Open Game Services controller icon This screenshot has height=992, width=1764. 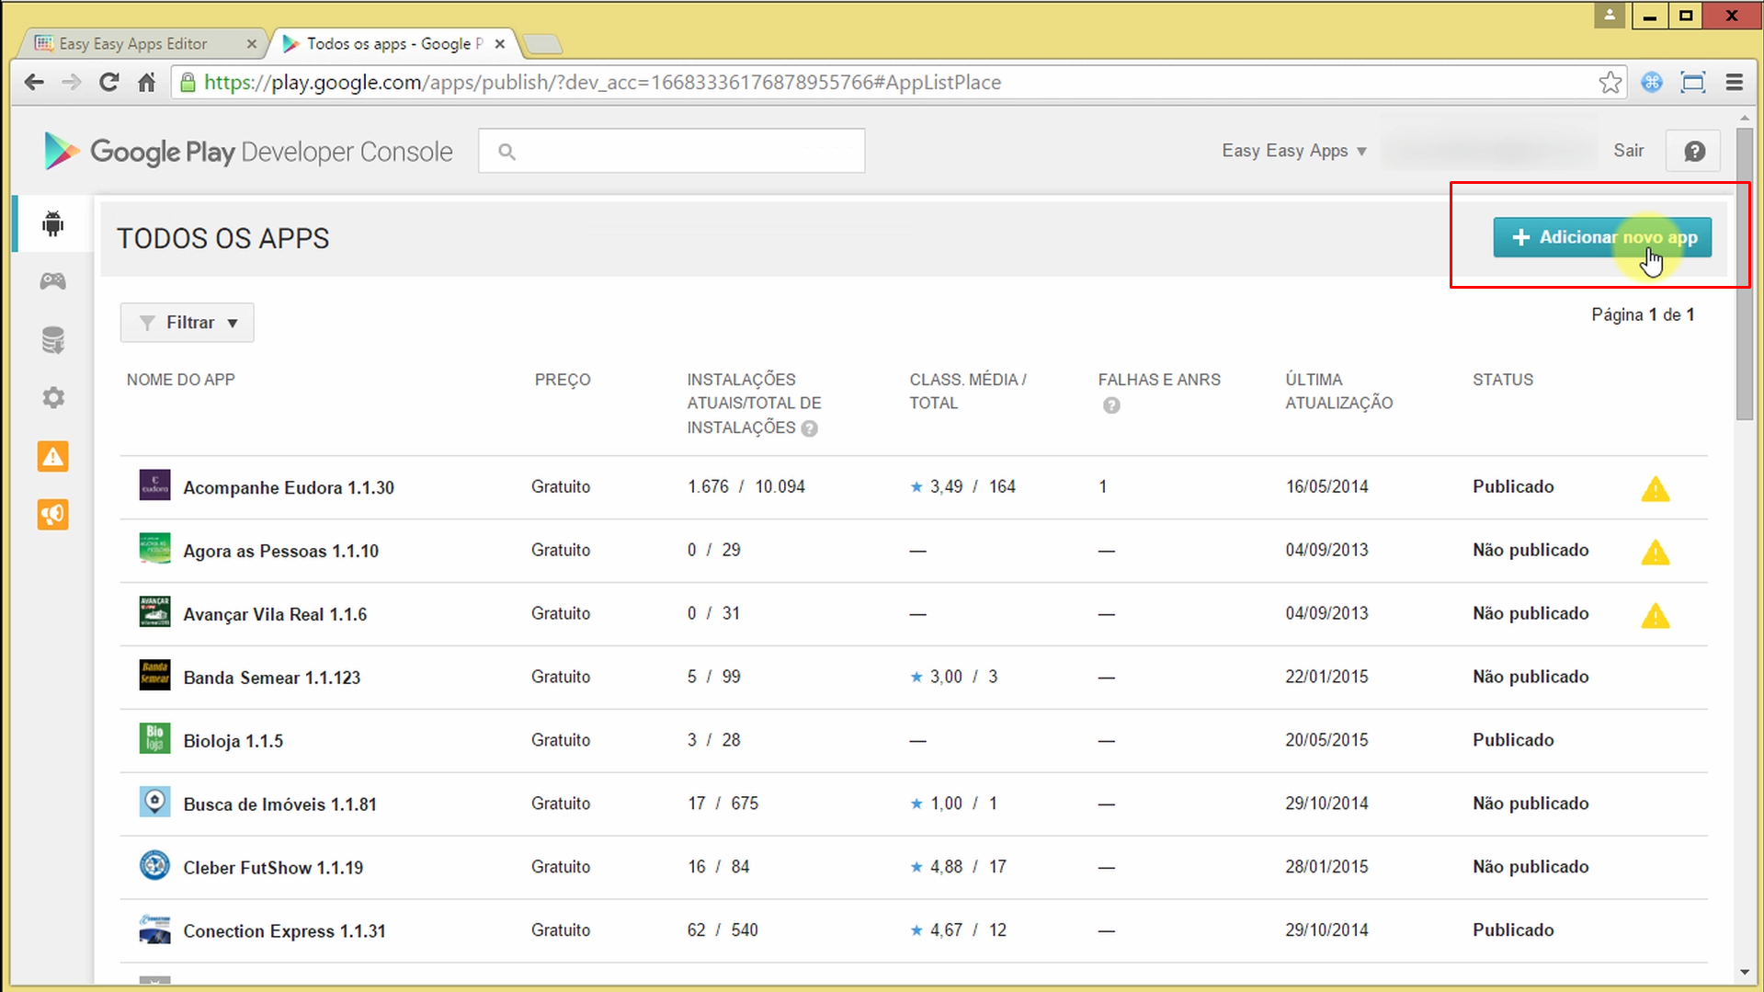53,281
